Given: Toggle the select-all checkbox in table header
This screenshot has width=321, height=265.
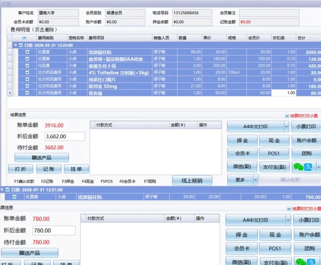Looking at the screenshot, I should pos(24,38).
